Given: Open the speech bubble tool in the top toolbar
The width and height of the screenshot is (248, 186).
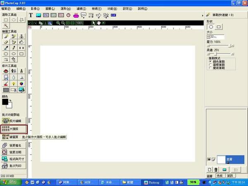Looking at the screenshot, I should (83, 15).
